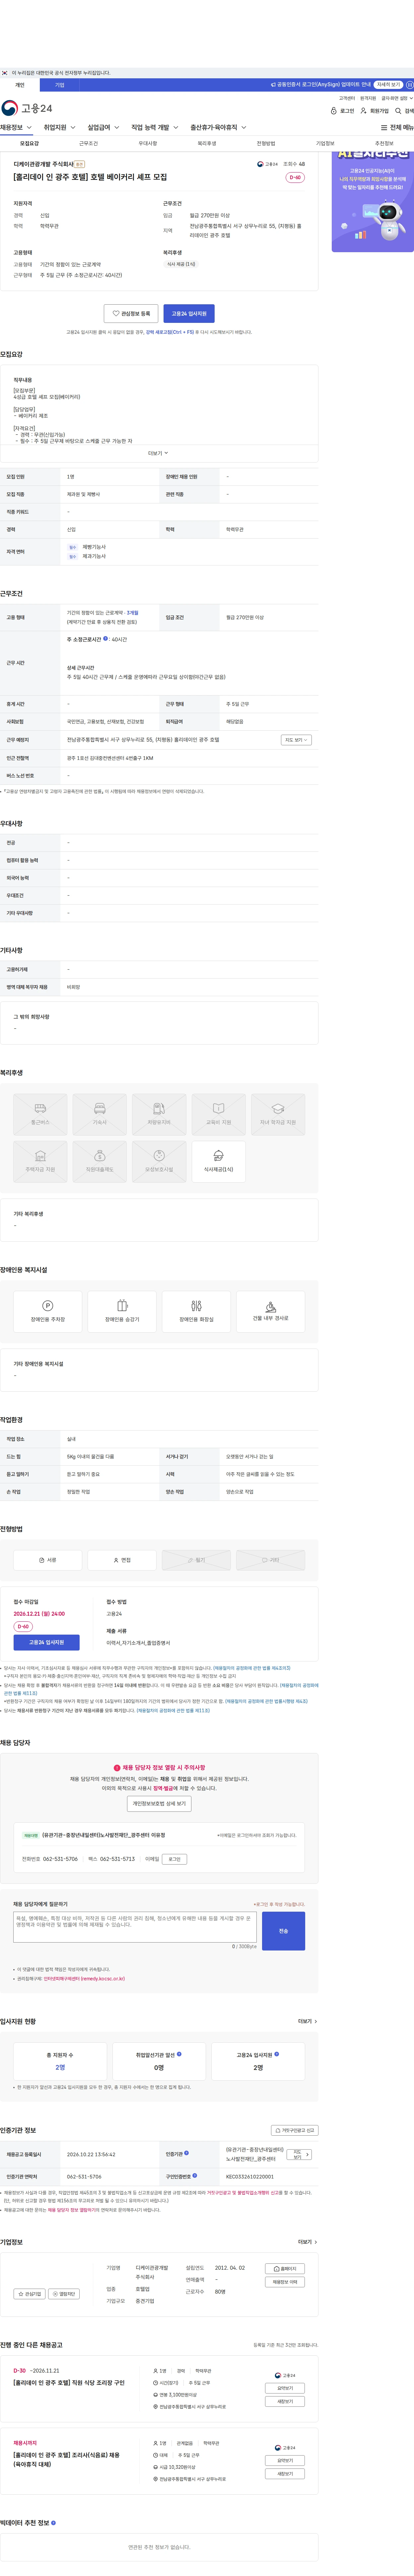Expand the 출산휴가·육아휴직 menu
The width and height of the screenshot is (414, 2576).
pos(218,128)
